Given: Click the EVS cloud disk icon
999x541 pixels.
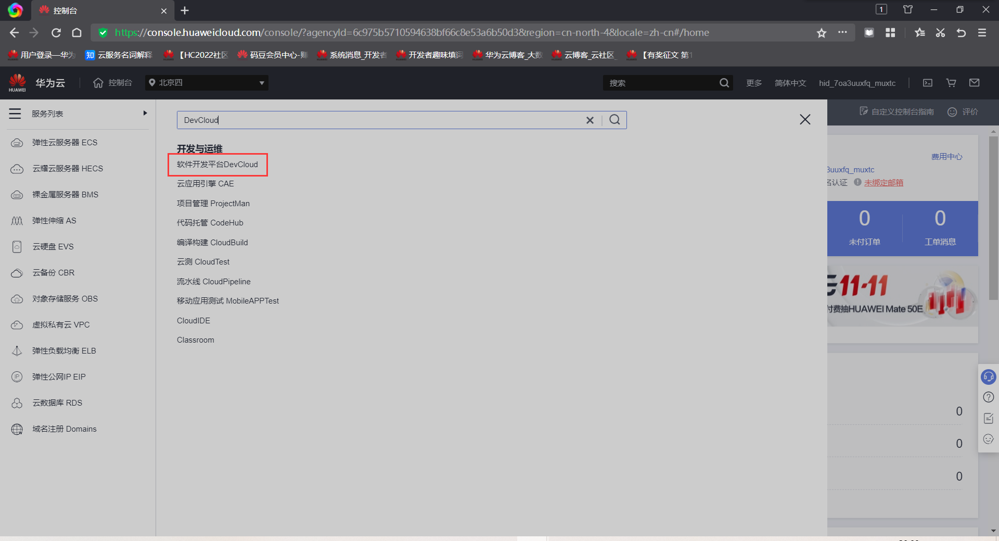Looking at the screenshot, I should [17, 247].
